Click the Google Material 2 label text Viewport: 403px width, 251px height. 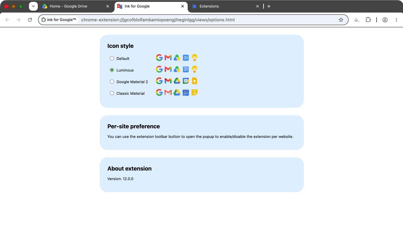[x=132, y=82]
